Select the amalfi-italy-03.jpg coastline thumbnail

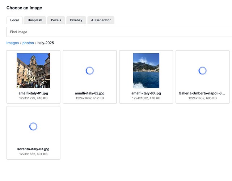pos(146,71)
